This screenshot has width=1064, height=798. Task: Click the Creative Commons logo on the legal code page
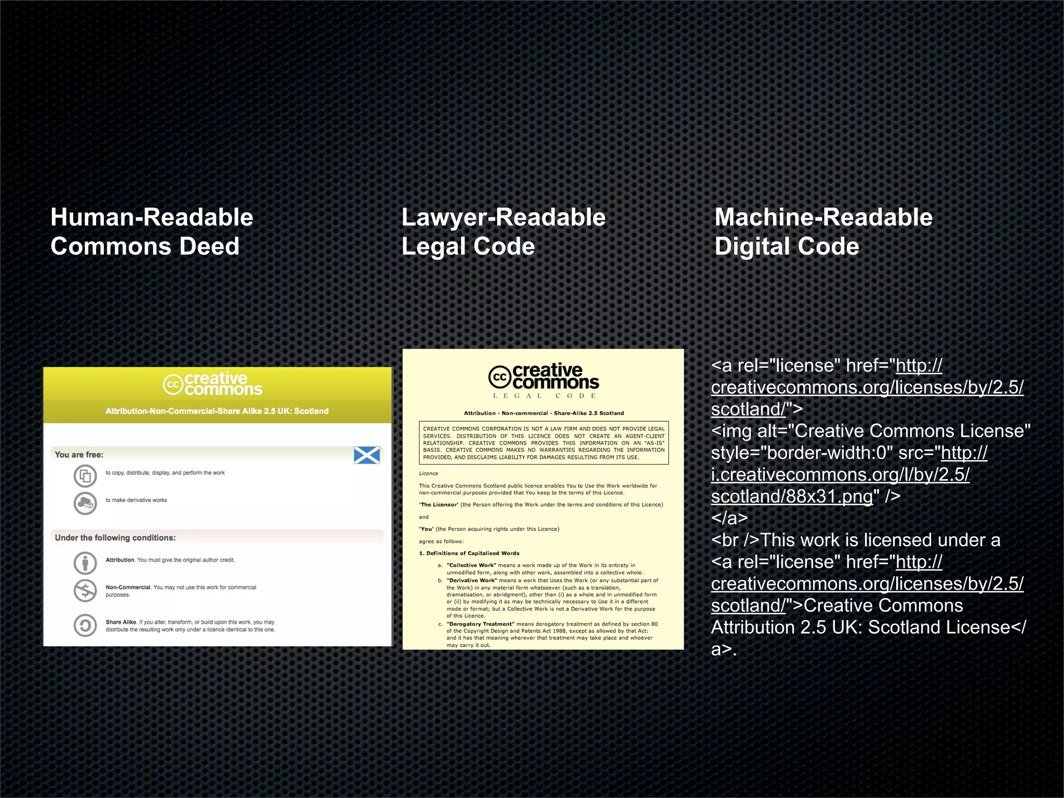[543, 376]
